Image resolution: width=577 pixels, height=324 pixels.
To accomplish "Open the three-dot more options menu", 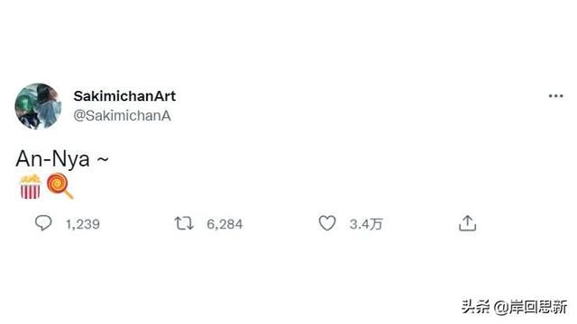I will click(x=555, y=96).
